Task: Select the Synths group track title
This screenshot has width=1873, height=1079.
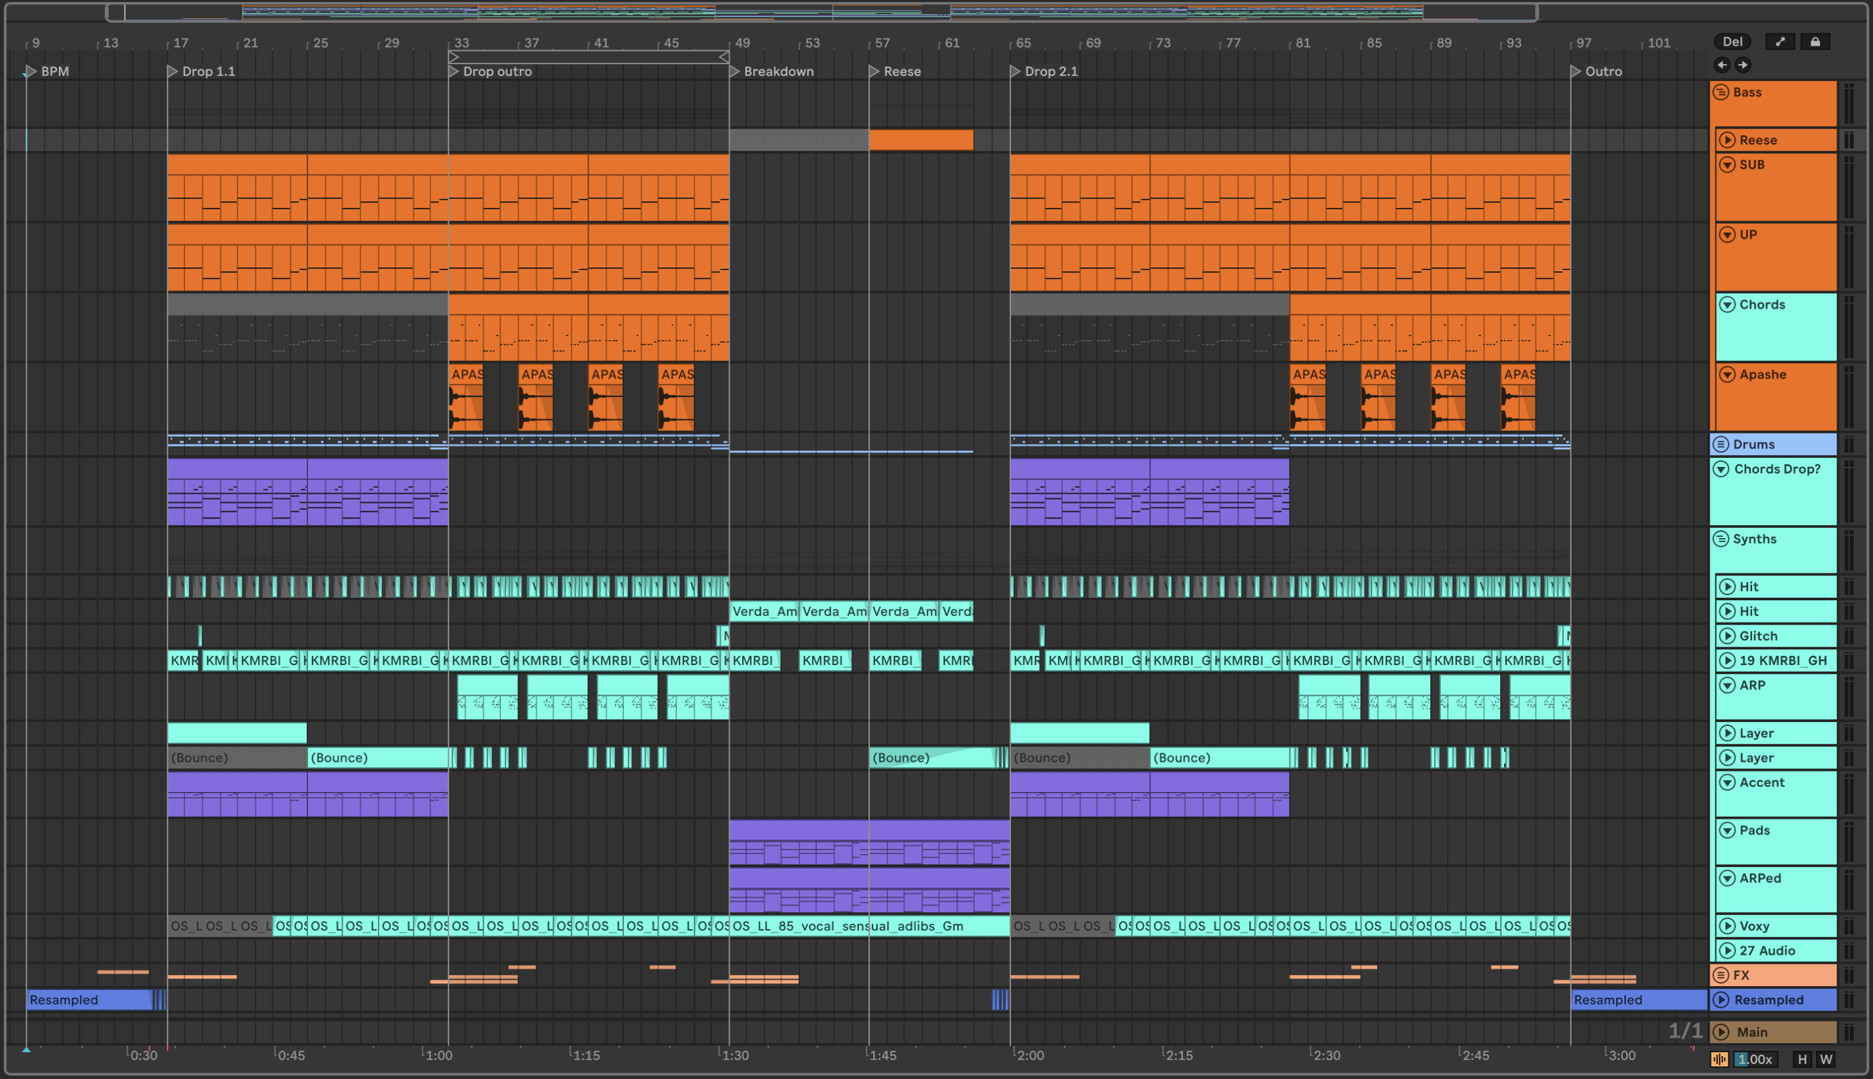Action: pyautogui.click(x=1755, y=539)
